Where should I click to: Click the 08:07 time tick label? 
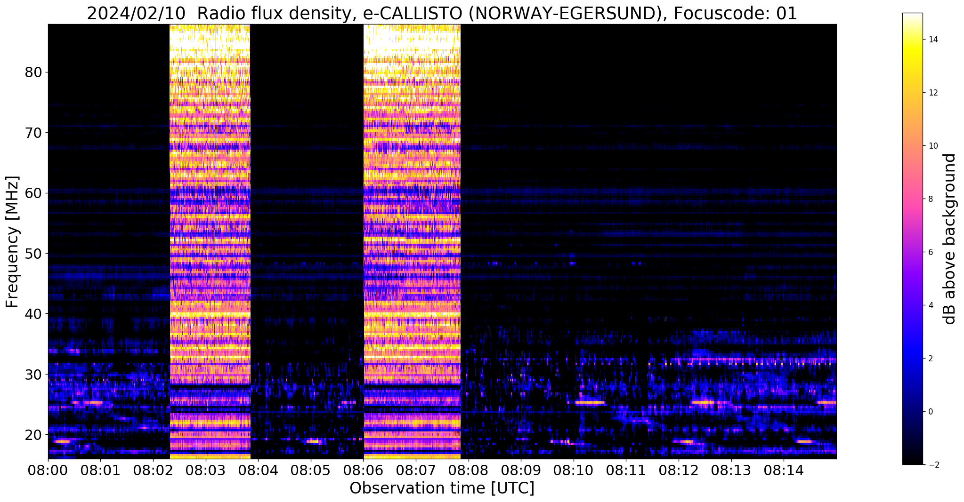416,470
